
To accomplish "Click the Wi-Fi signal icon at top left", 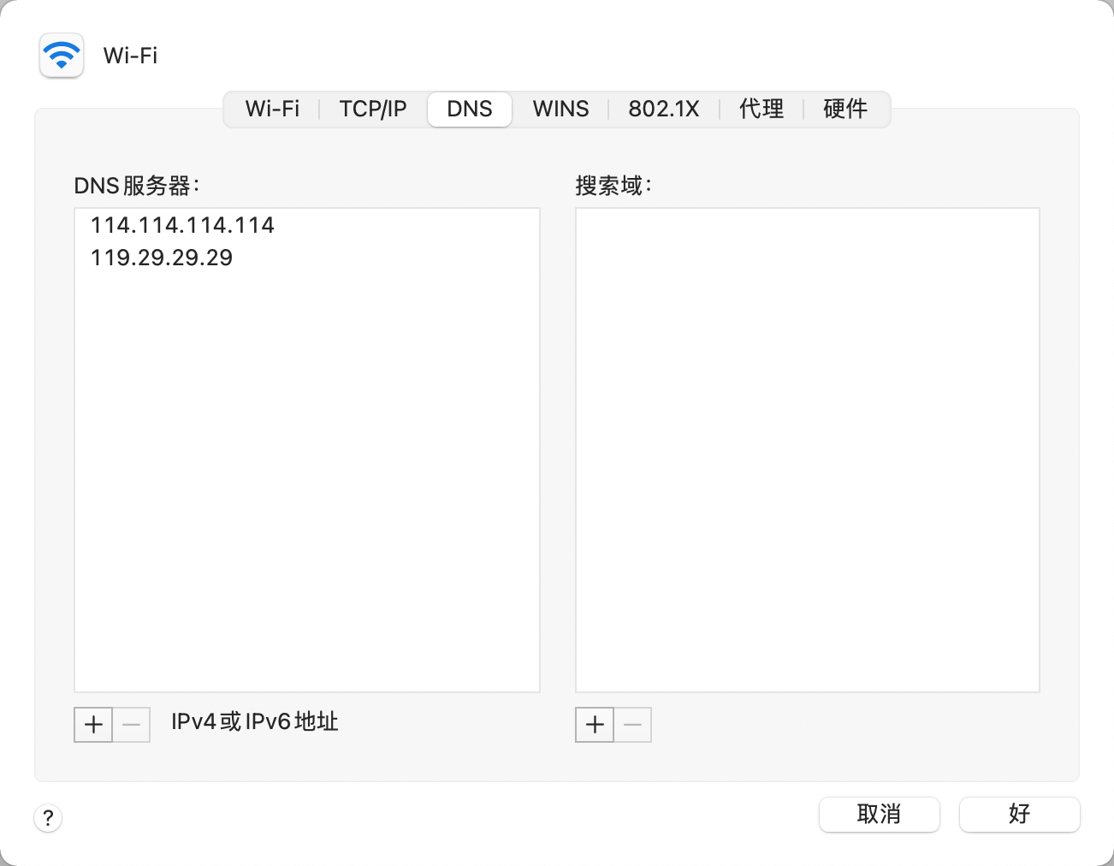I will pyautogui.click(x=61, y=55).
